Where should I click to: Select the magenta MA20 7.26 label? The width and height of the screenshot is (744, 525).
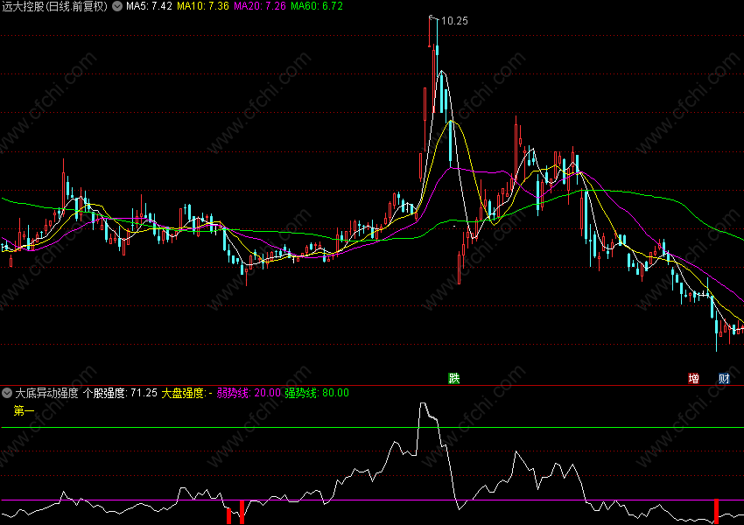[x=260, y=6]
